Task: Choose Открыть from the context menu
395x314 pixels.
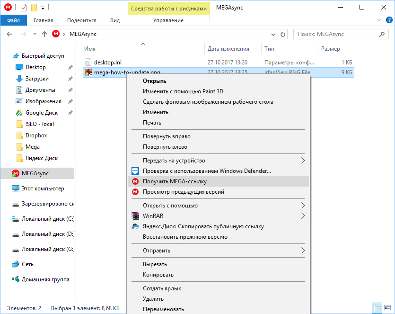Action: pos(154,81)
